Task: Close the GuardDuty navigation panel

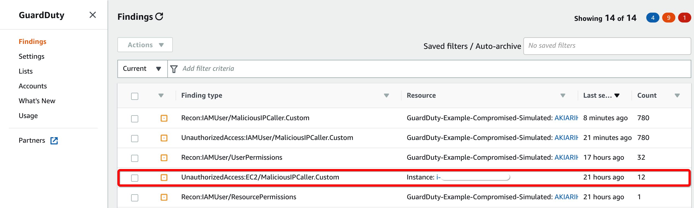Action: [x=93, y=15]
